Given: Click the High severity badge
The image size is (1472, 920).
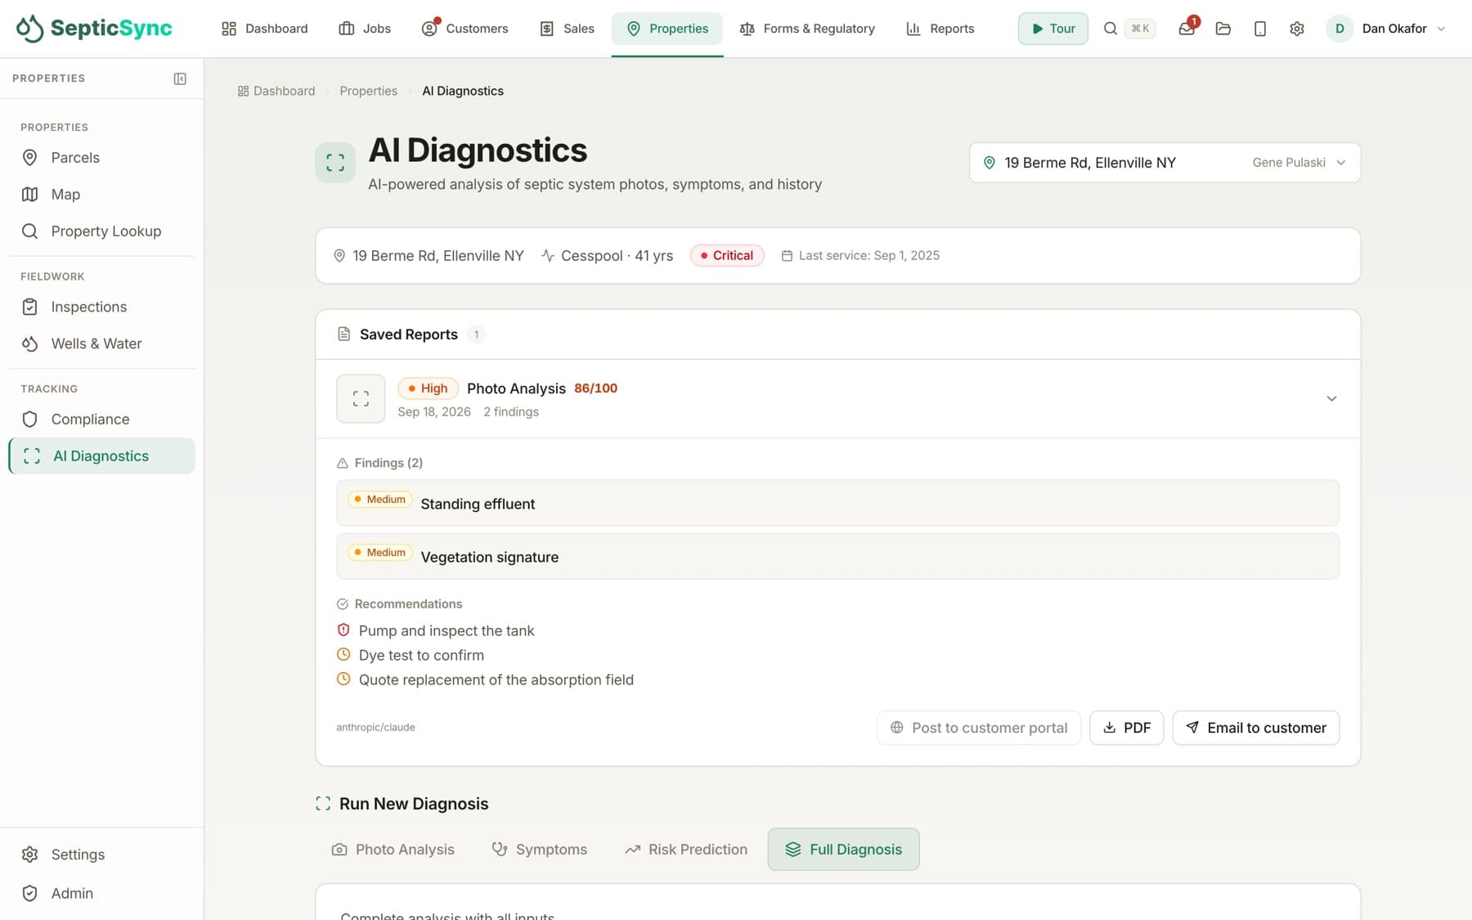Looking at the screenshot, I should click(428, 388).
